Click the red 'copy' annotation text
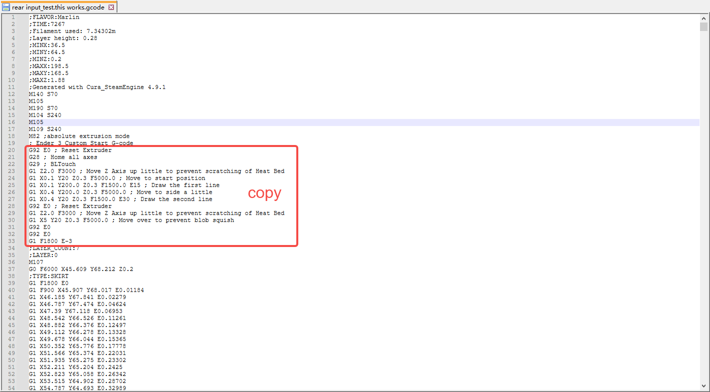This screenshot has height=392, width=710. coord(265,193)
